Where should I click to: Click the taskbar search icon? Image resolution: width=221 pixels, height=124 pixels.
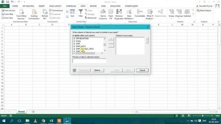[x=12, y=121]
